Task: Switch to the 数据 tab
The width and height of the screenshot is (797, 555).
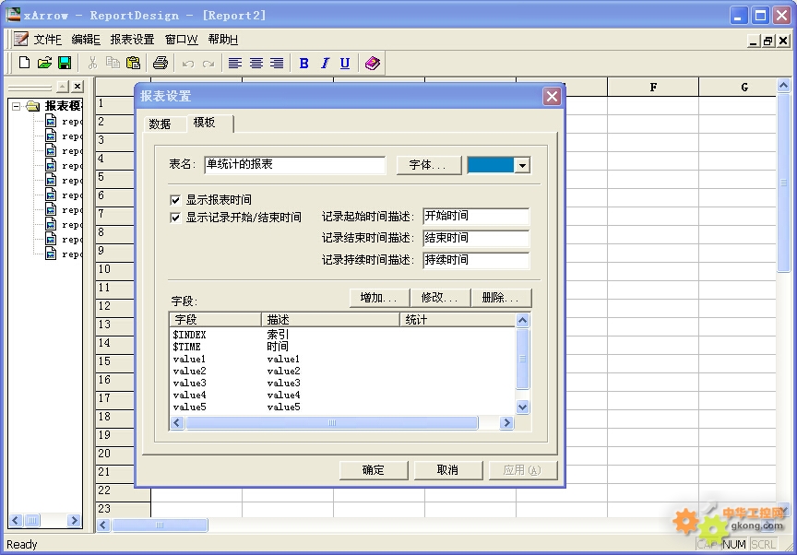Action: (x=160, y=124)
